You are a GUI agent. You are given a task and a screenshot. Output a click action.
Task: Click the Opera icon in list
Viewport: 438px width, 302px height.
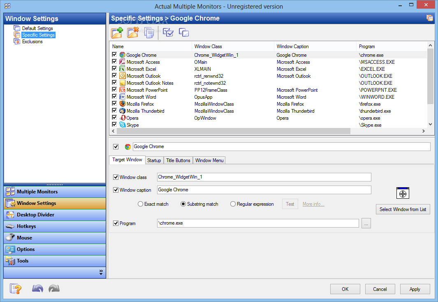tap(122, 118)
